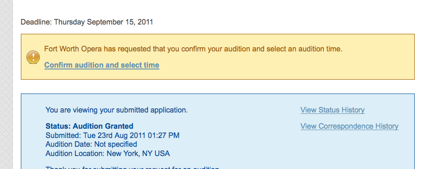
Task: Click the Deadline label text
Action: (36, 22)
